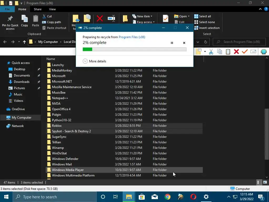Screen dimensions: 269x202
Task: Cancel the recycle operation with the small X
Action: coord(184,43)
